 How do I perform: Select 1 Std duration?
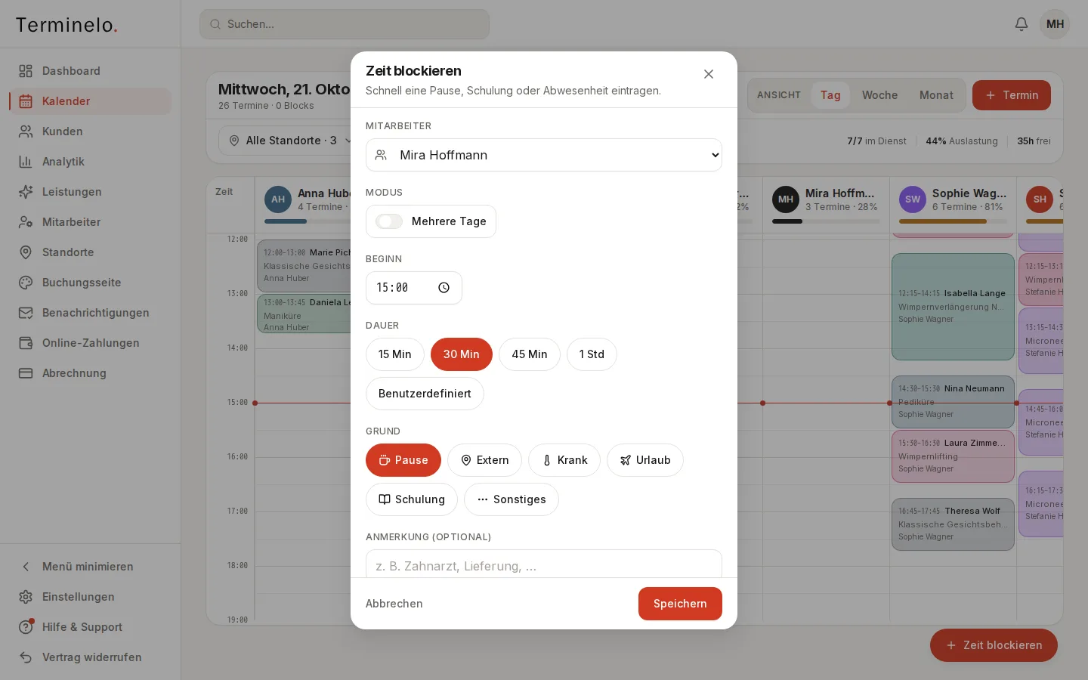592,354
